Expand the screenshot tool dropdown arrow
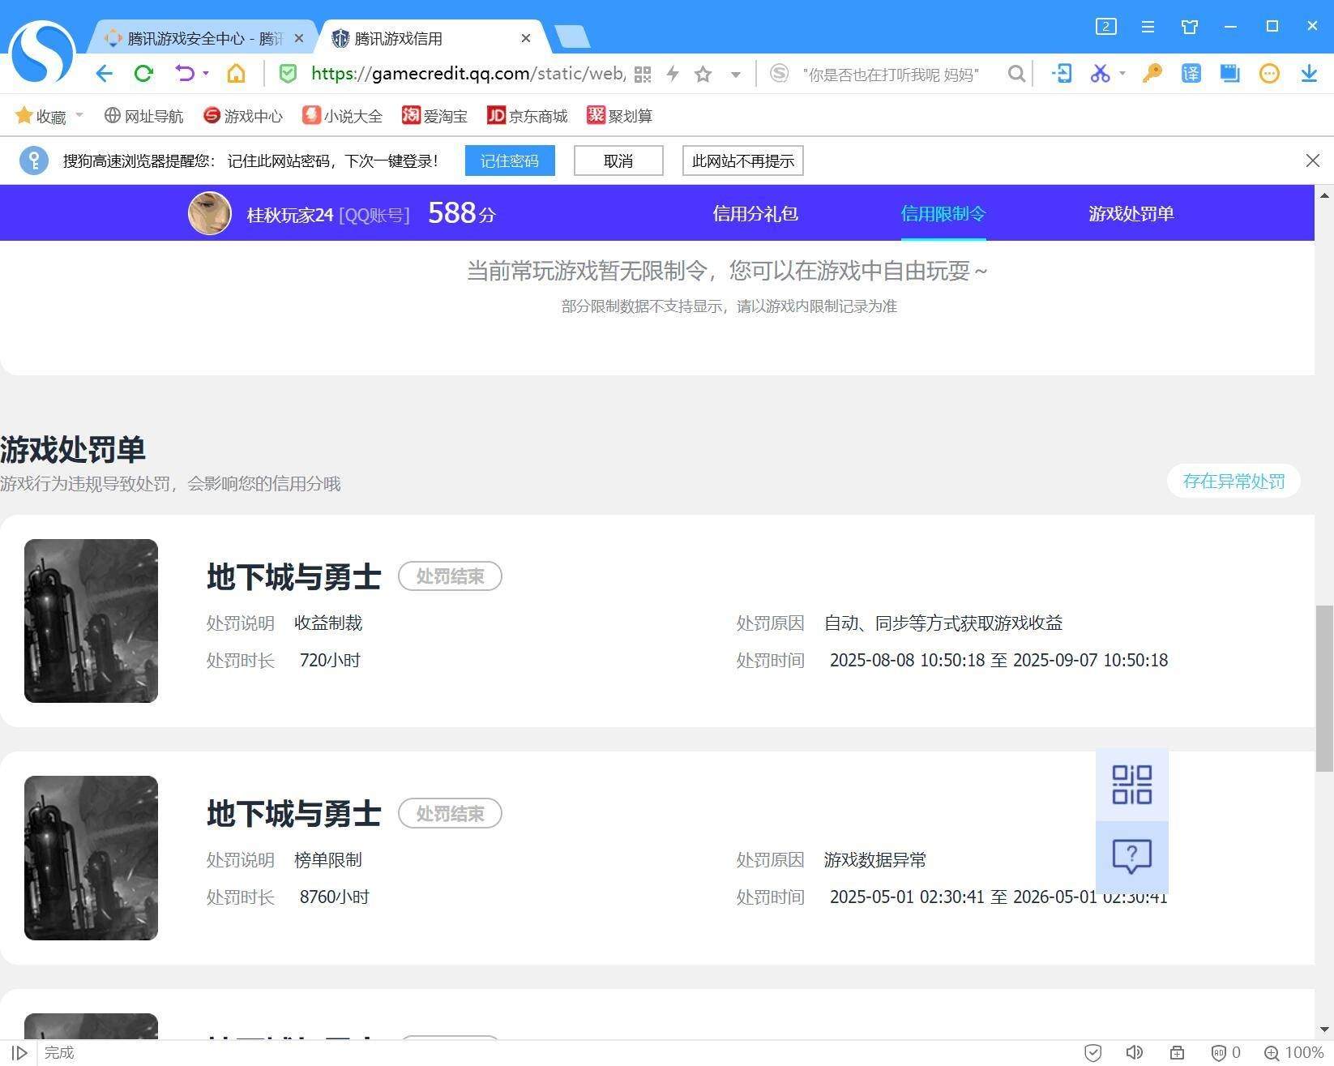The height and width of the screenshot is (1066, 1334). point(1122,74)
